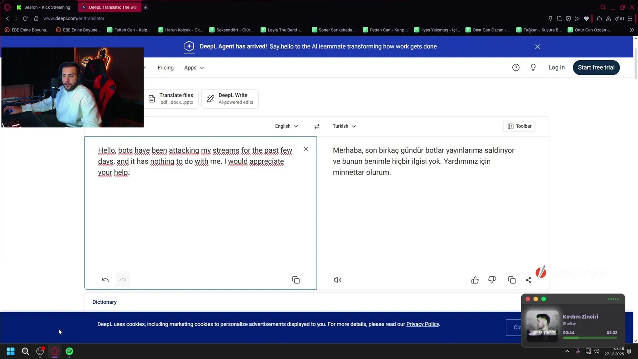This screenshot has width=638, height=359.
Task: Bookmark page with heart icon
Action: click(x=586, y=18)
